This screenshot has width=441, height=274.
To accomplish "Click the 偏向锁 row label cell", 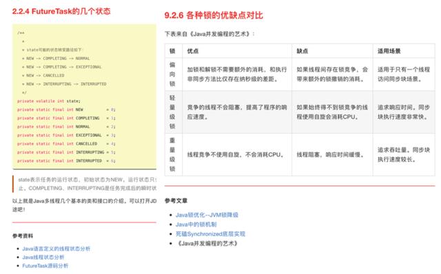I will point(174,74).
